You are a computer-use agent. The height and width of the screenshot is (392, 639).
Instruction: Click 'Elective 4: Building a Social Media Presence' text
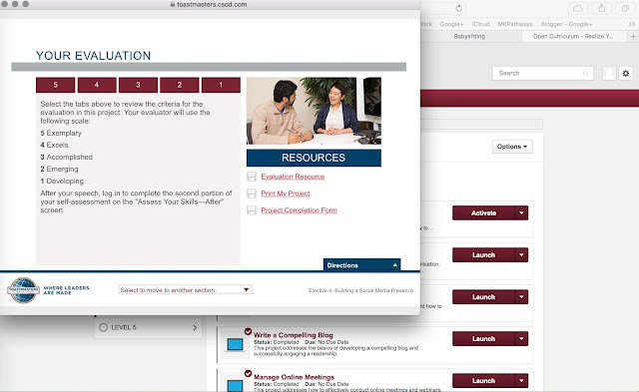[x=360, y=290]
